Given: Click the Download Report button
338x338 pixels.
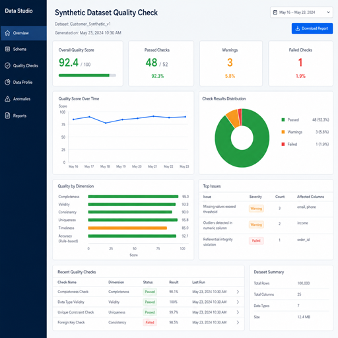Looking at the screenshot, I should (312, 28).
